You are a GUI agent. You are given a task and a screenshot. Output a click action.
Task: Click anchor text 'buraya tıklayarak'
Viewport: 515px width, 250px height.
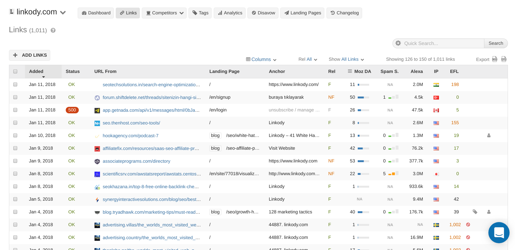pyautogui.click(x=286, y=97)
